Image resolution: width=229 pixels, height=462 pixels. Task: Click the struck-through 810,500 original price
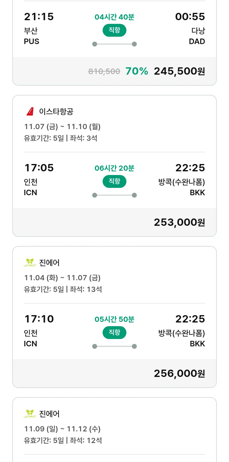[104, 72]
